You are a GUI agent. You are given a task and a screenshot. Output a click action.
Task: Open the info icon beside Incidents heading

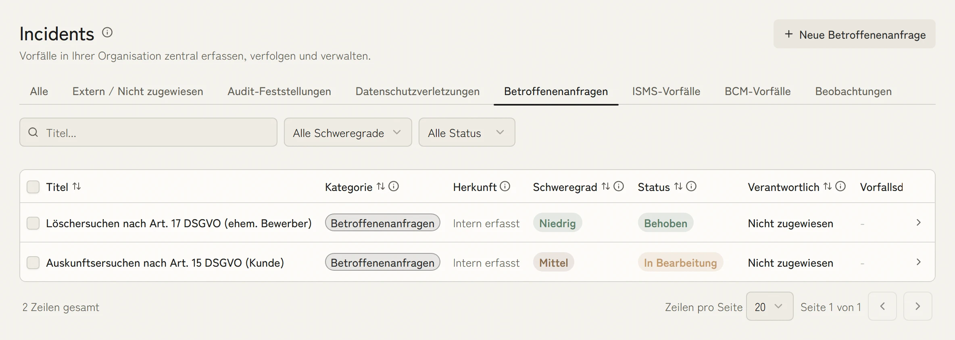pos(107,33)
